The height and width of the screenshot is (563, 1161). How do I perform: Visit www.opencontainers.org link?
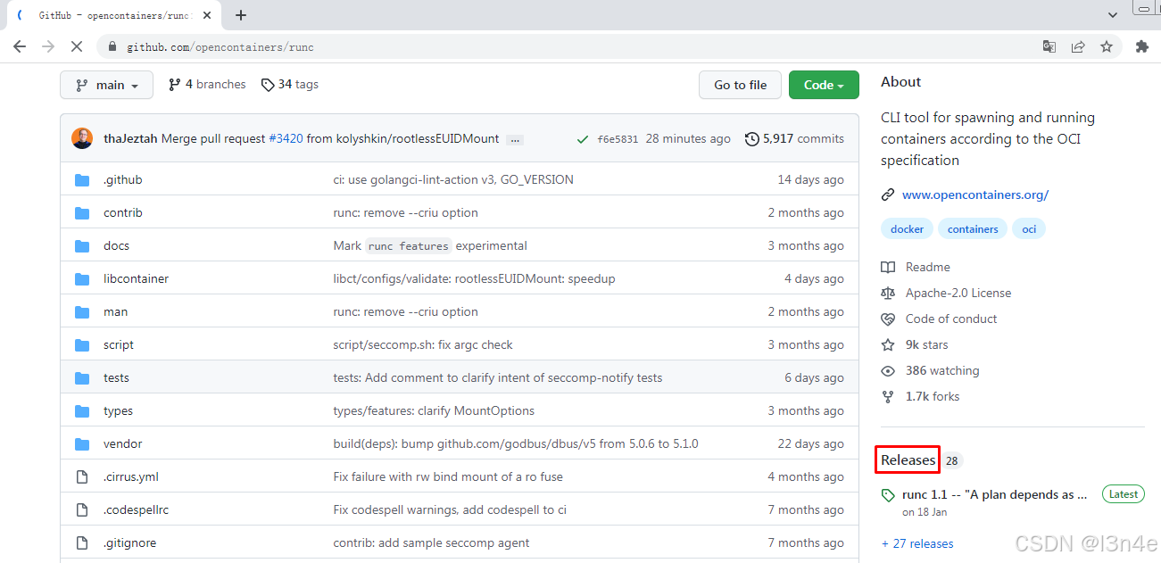tap(975, 195)
